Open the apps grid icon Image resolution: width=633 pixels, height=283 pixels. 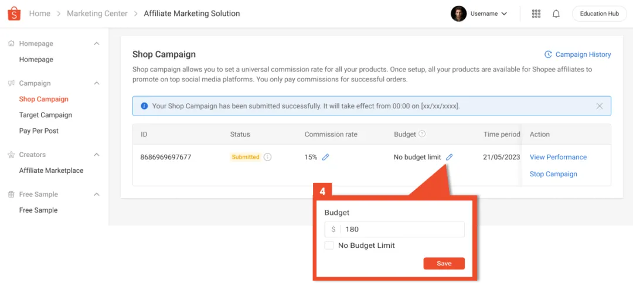[x=536, y=13]
